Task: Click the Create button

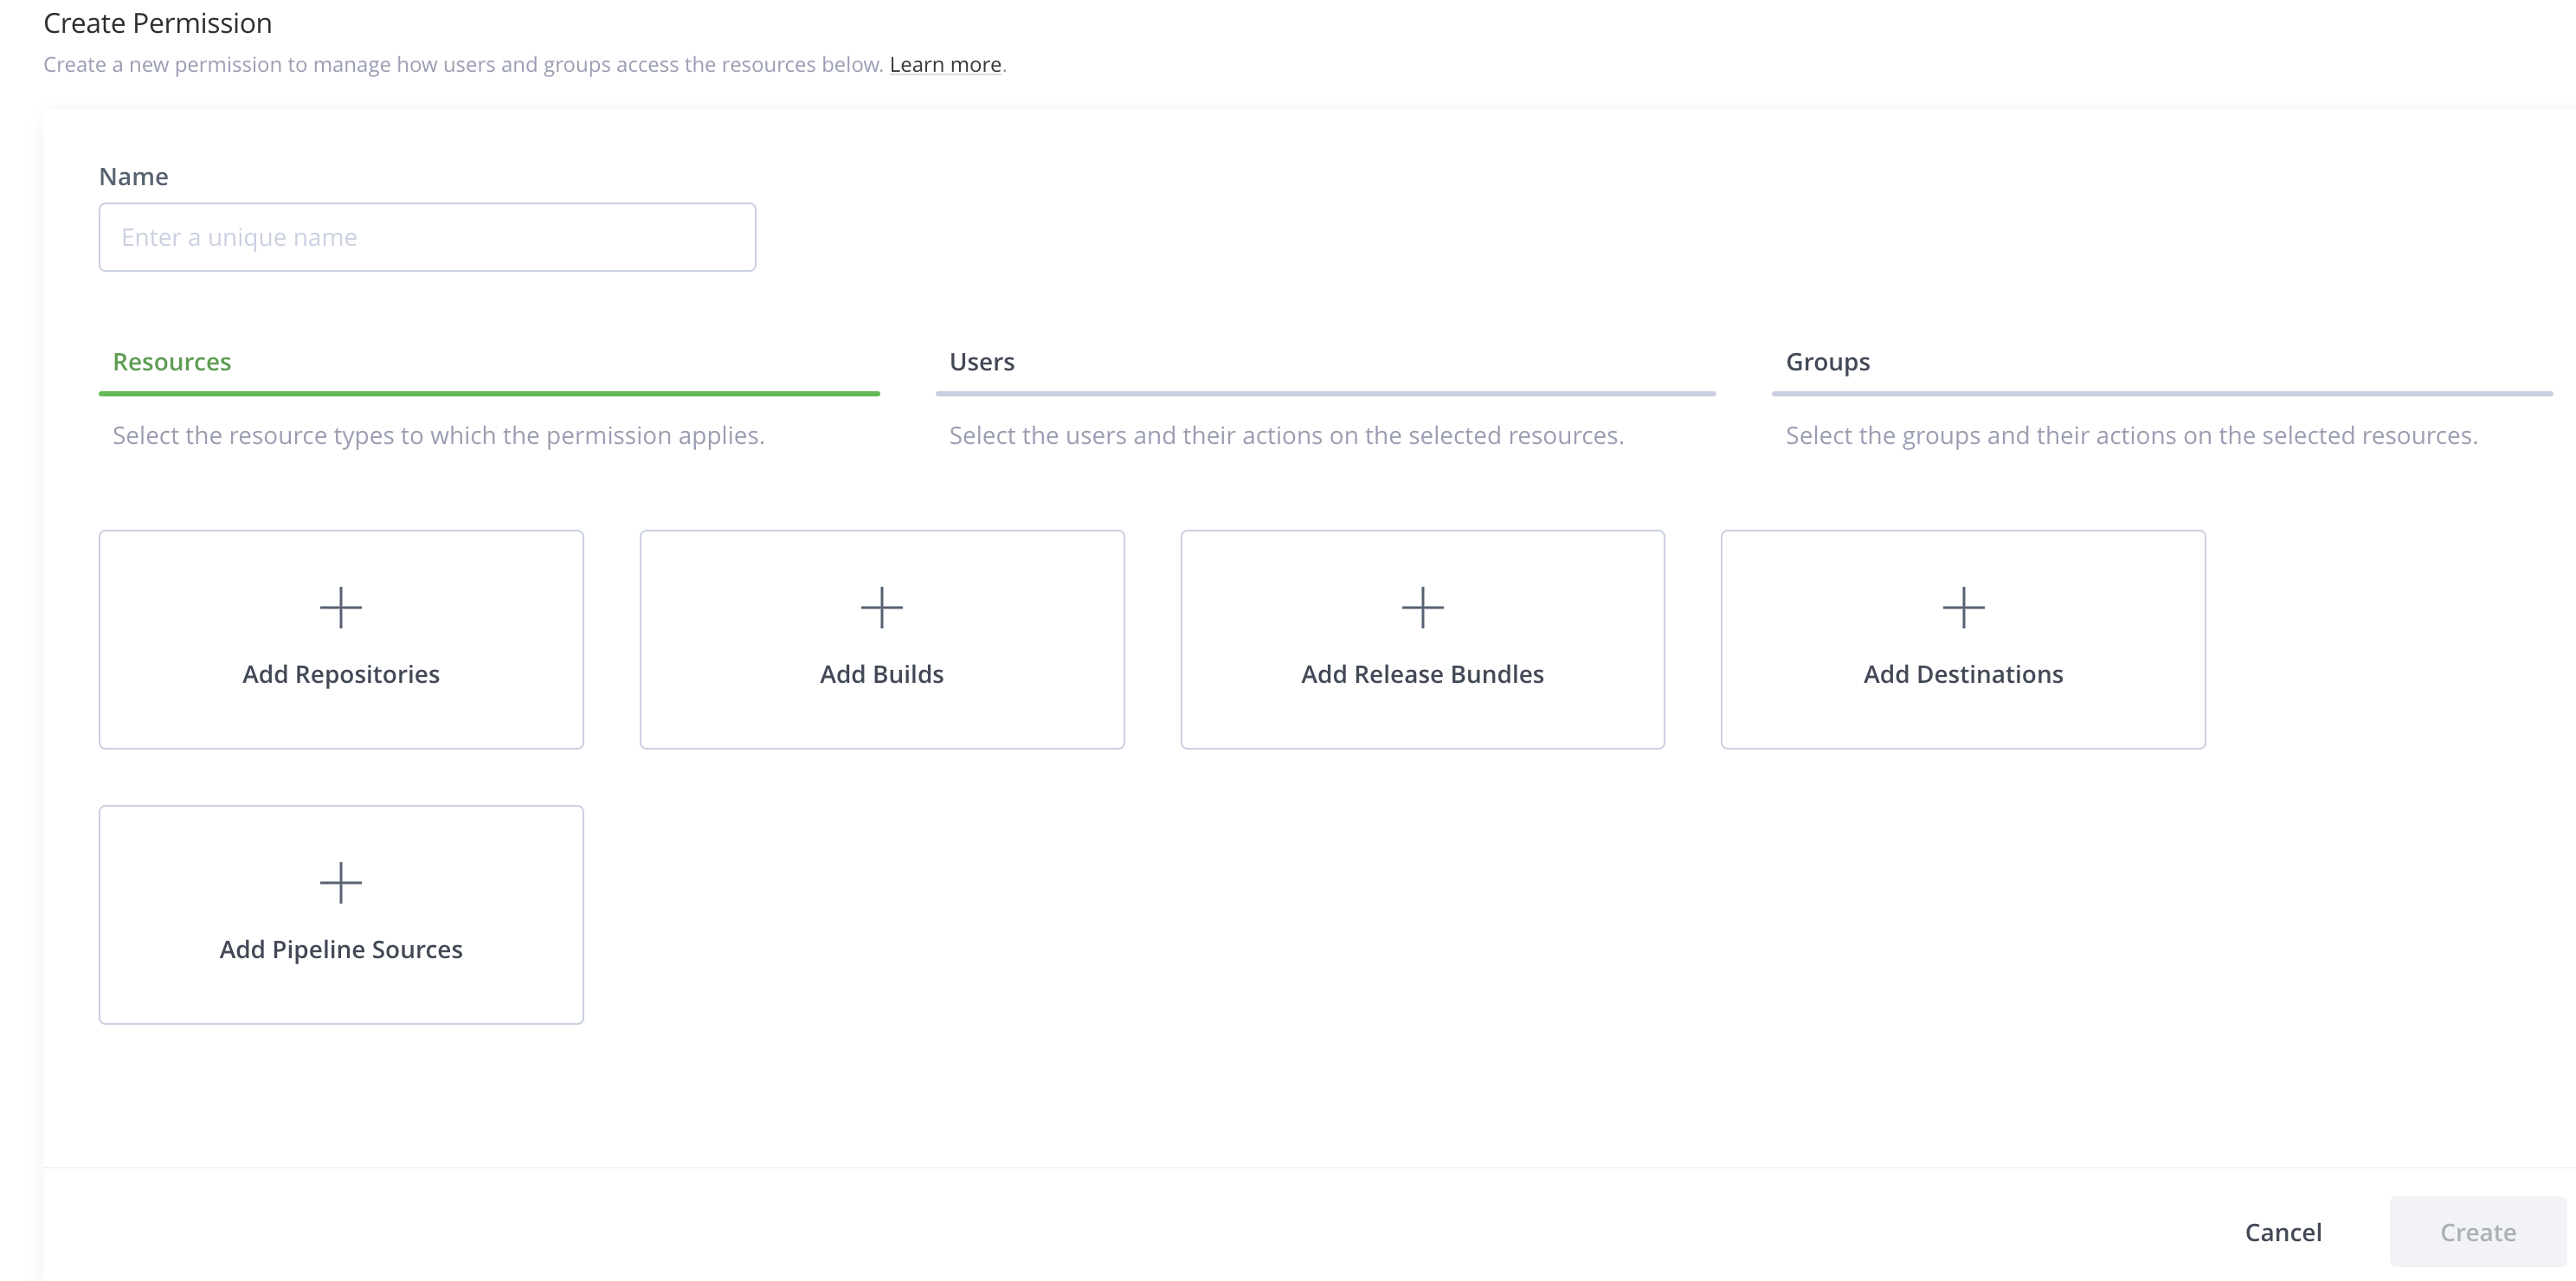Action: point(2477,1232)
